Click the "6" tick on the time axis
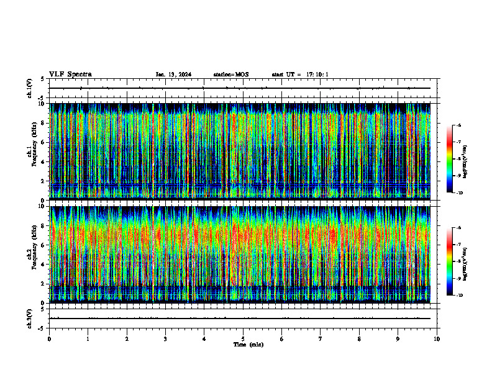 point(282,339)
